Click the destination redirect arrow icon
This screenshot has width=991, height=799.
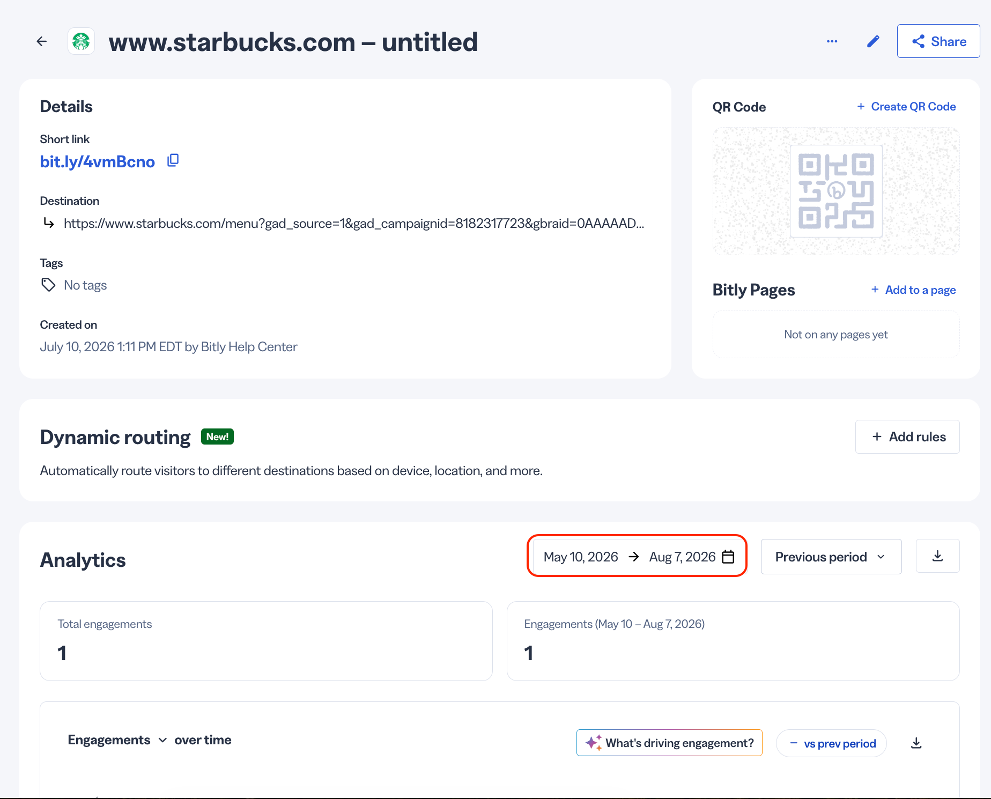(x=49, y=223)
